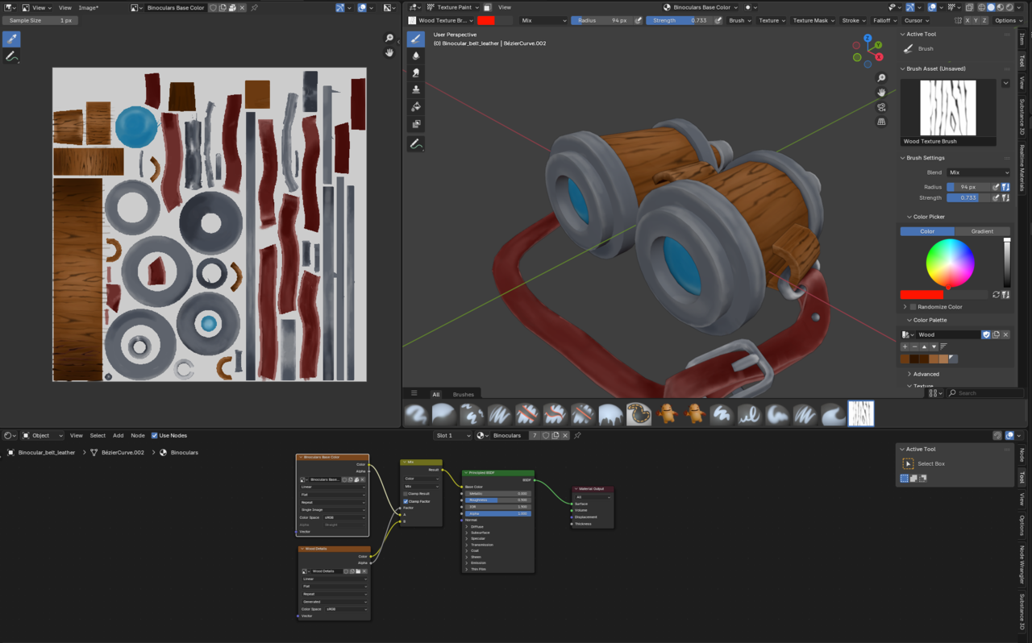Select the Clone stamp tool

[416, 89]
